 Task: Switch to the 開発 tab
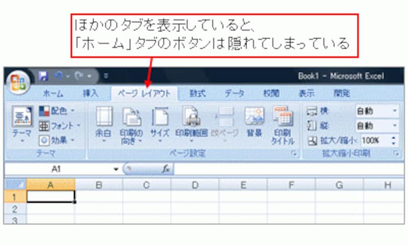(342, 93)
